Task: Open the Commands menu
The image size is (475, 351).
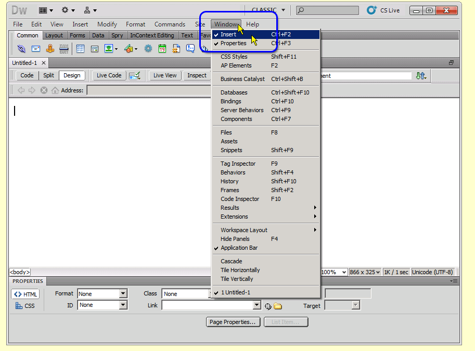Action: pyautogui.click(x=170, y=24)
